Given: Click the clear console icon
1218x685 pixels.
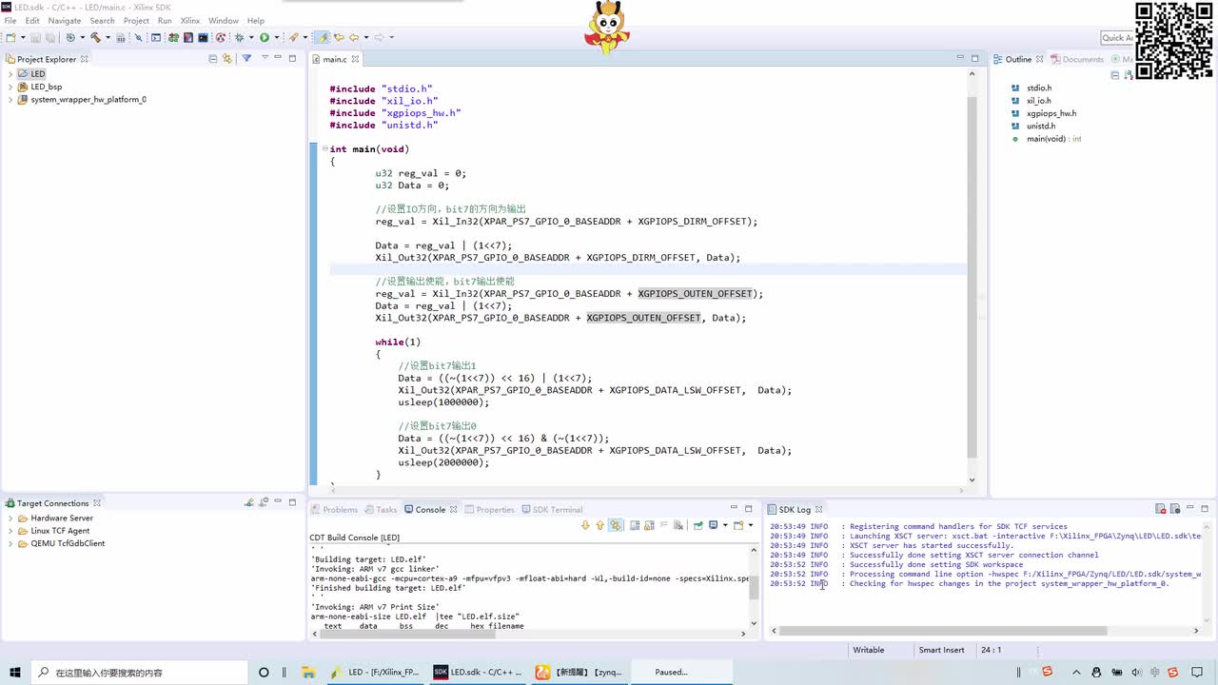Looking at the screenshot, I should click(678, 525).
